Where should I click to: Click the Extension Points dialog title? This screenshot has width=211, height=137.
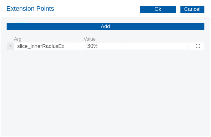[x=30, y=9]
